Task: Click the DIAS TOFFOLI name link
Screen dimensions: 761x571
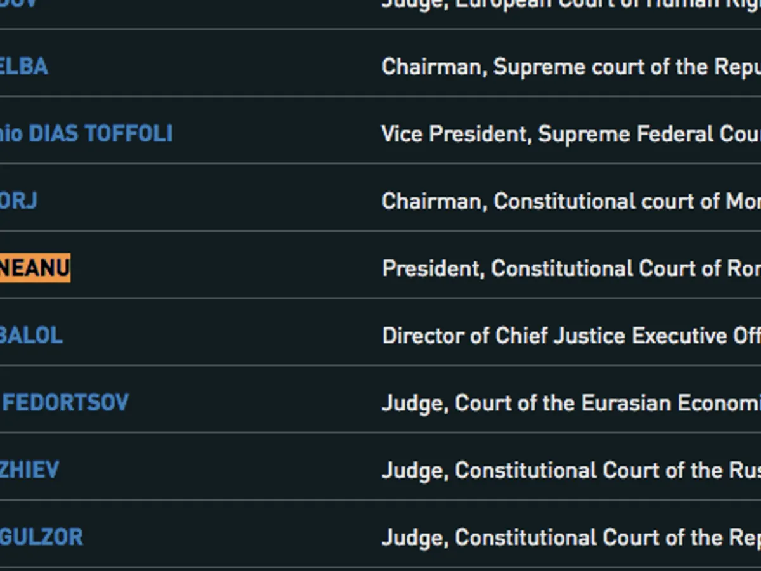Action: click(x=86, y=134)
